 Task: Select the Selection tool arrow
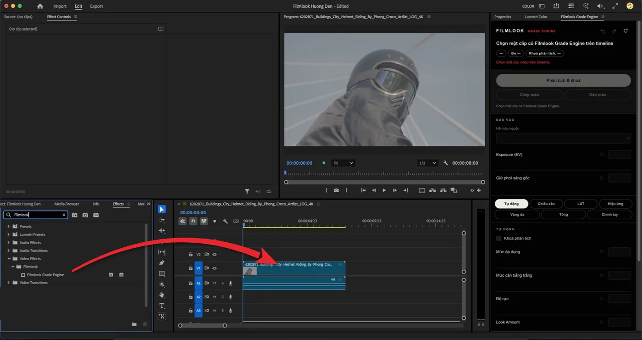(162, 209)
